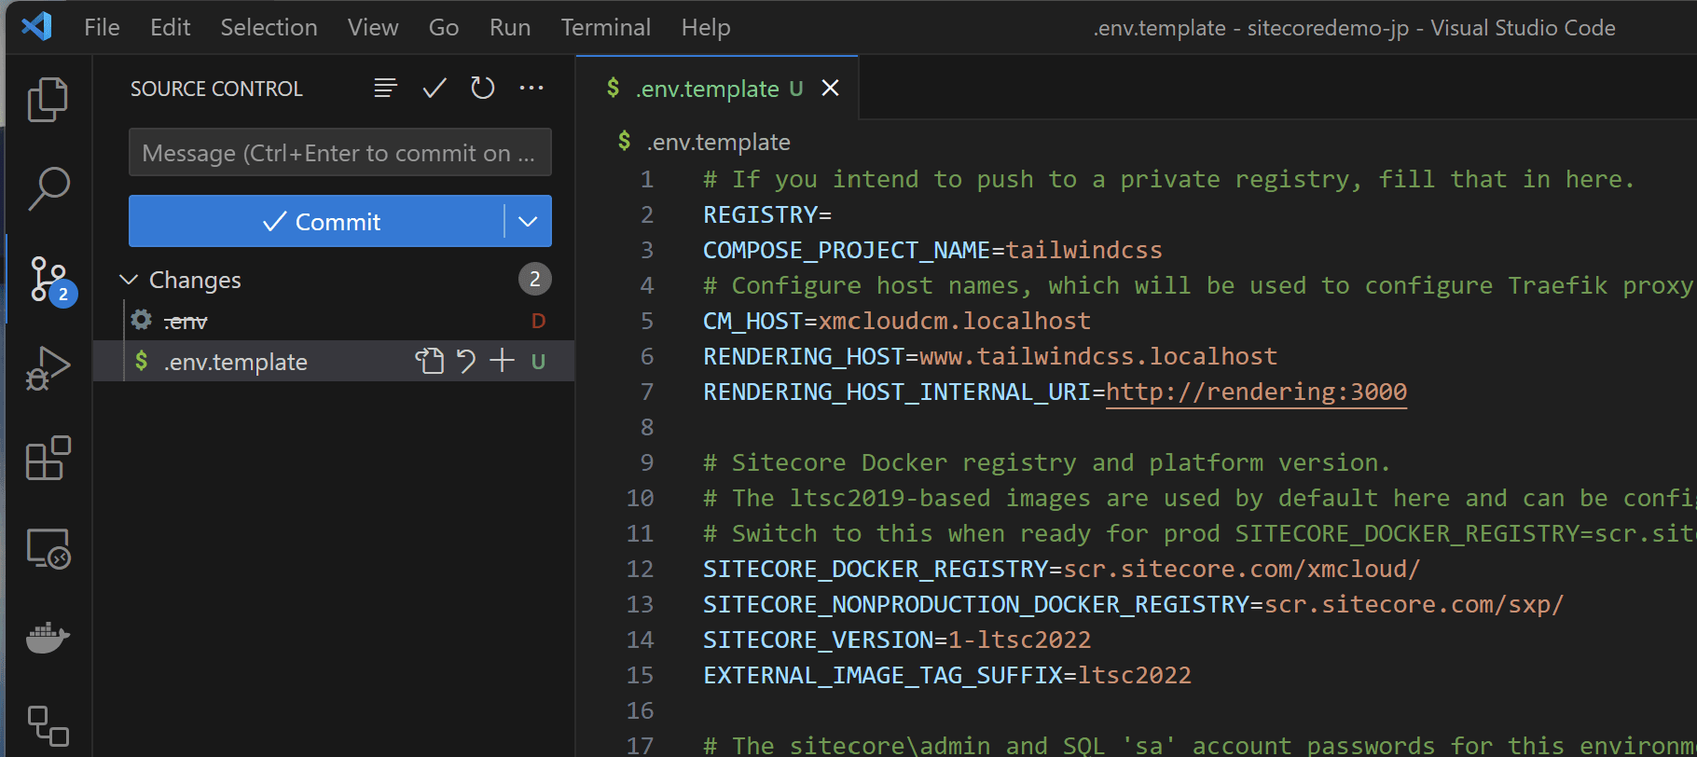The image size is (1697, 757).
Task: Discard changes to .env.template
Action: (466, 361)
